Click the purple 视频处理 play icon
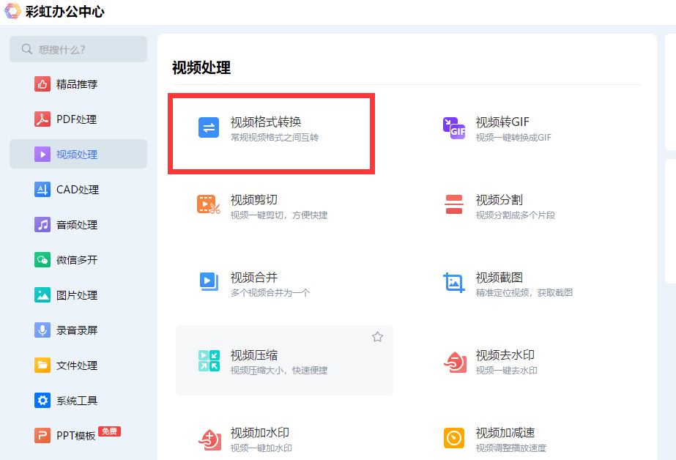 (x=42, y=155)
